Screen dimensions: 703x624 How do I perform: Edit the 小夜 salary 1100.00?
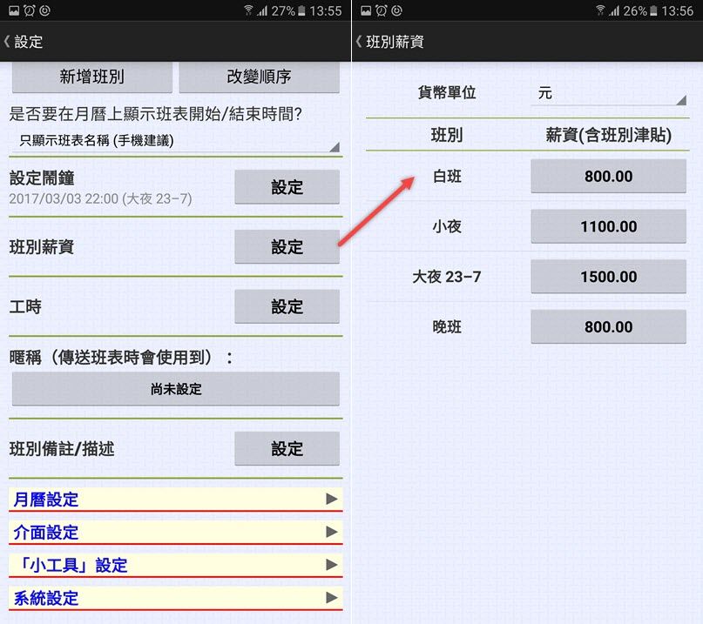coord(608,226)
